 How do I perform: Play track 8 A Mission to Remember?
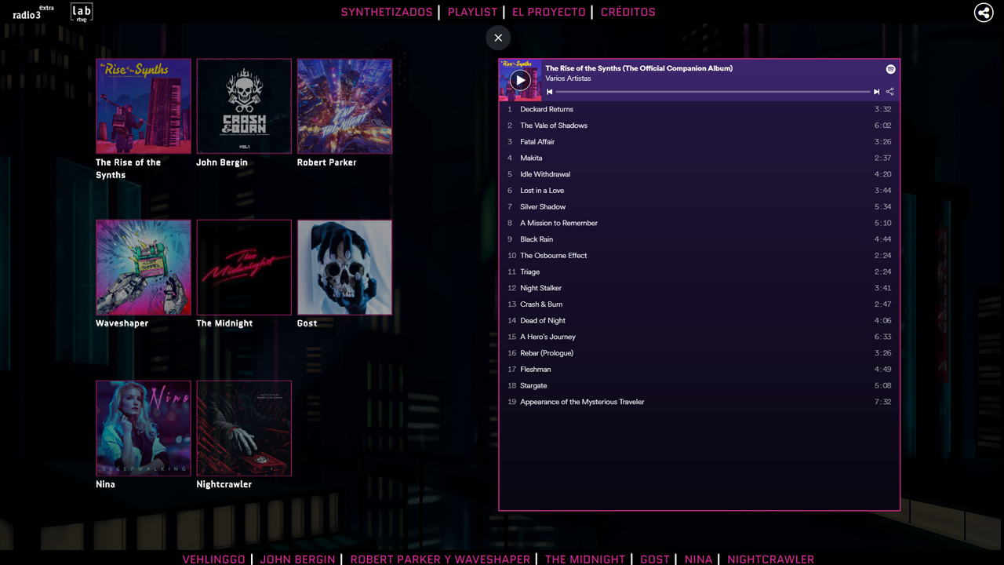pos(700,223)
